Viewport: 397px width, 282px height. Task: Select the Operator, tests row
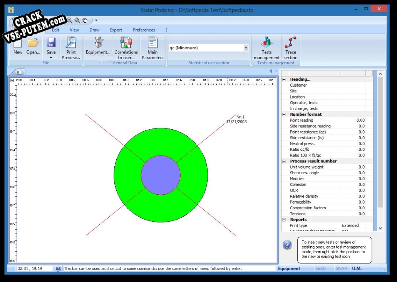click(327, 103)
